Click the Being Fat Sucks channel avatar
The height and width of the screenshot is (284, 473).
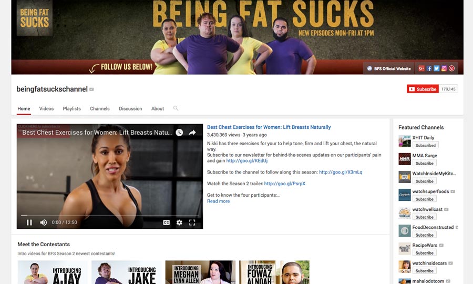[x=34, y=18]
